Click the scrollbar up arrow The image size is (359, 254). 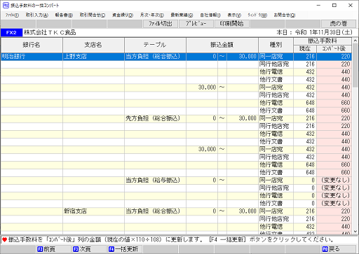355,41
